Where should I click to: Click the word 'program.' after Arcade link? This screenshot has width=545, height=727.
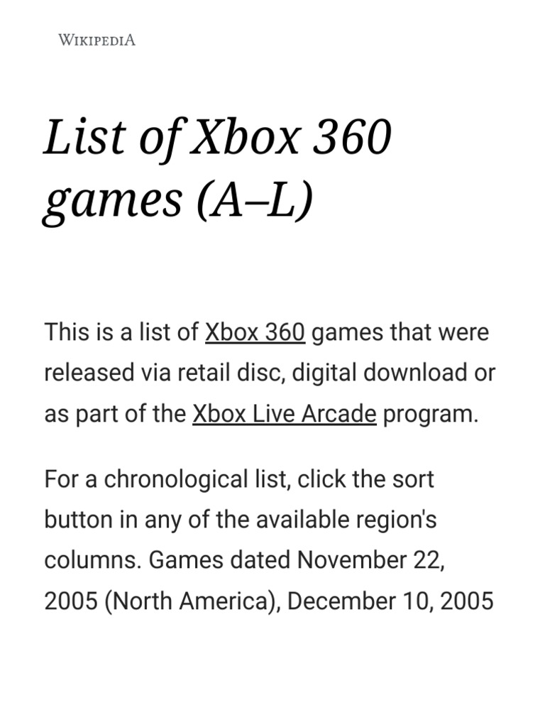point(431,415)
